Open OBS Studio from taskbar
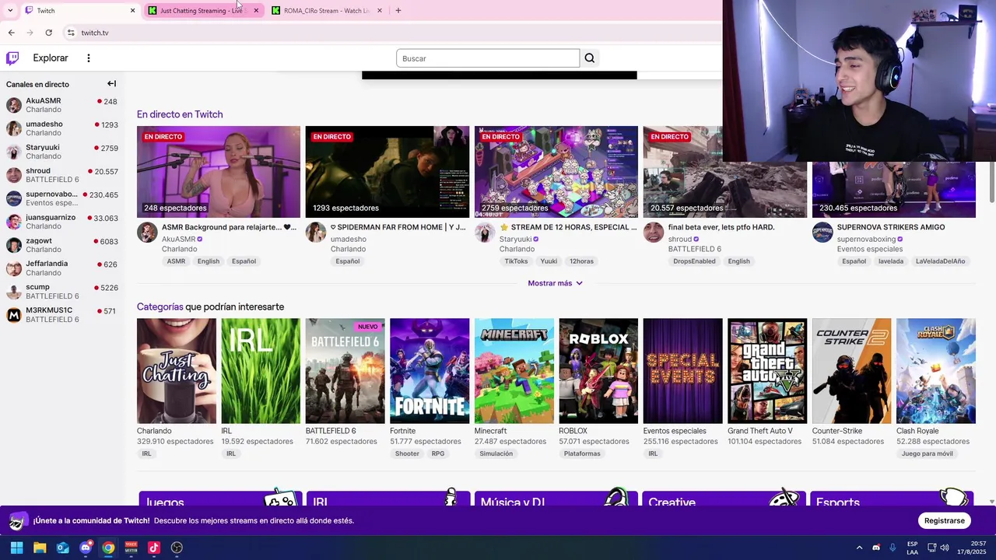The width and height of the screenshot is (996, 560). tap(177, 548)
